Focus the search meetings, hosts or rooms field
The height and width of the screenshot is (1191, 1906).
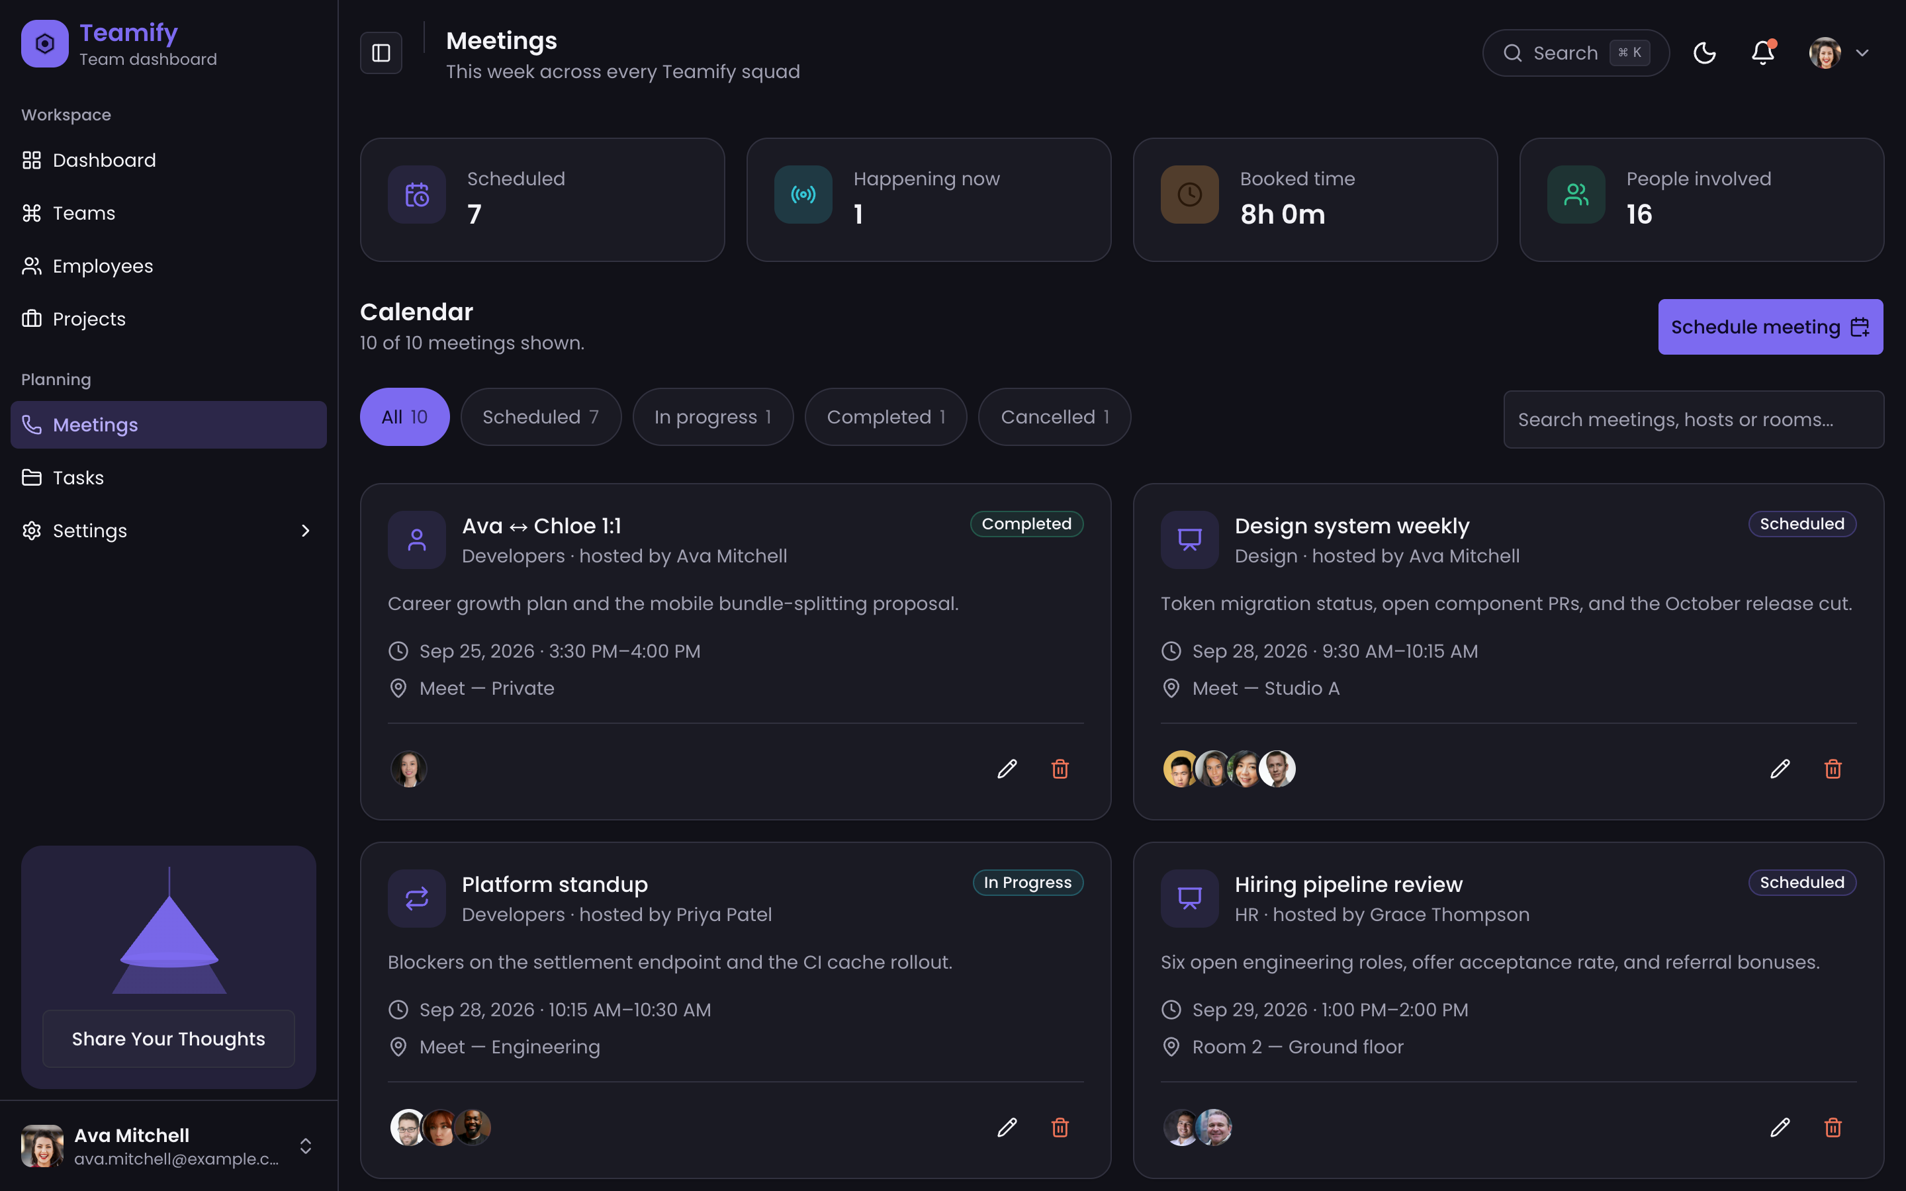(x=1694, y=420)
